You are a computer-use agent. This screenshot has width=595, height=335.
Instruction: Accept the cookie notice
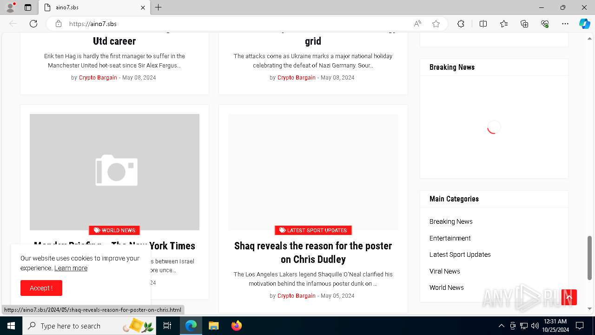(41, 288)
